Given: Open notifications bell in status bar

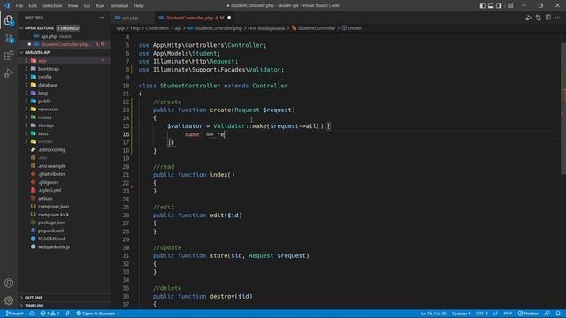Looking at the screenshot, I should click(558, 314).
